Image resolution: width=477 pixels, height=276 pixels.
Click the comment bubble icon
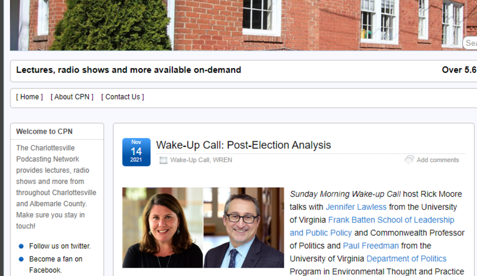[409, 160]
